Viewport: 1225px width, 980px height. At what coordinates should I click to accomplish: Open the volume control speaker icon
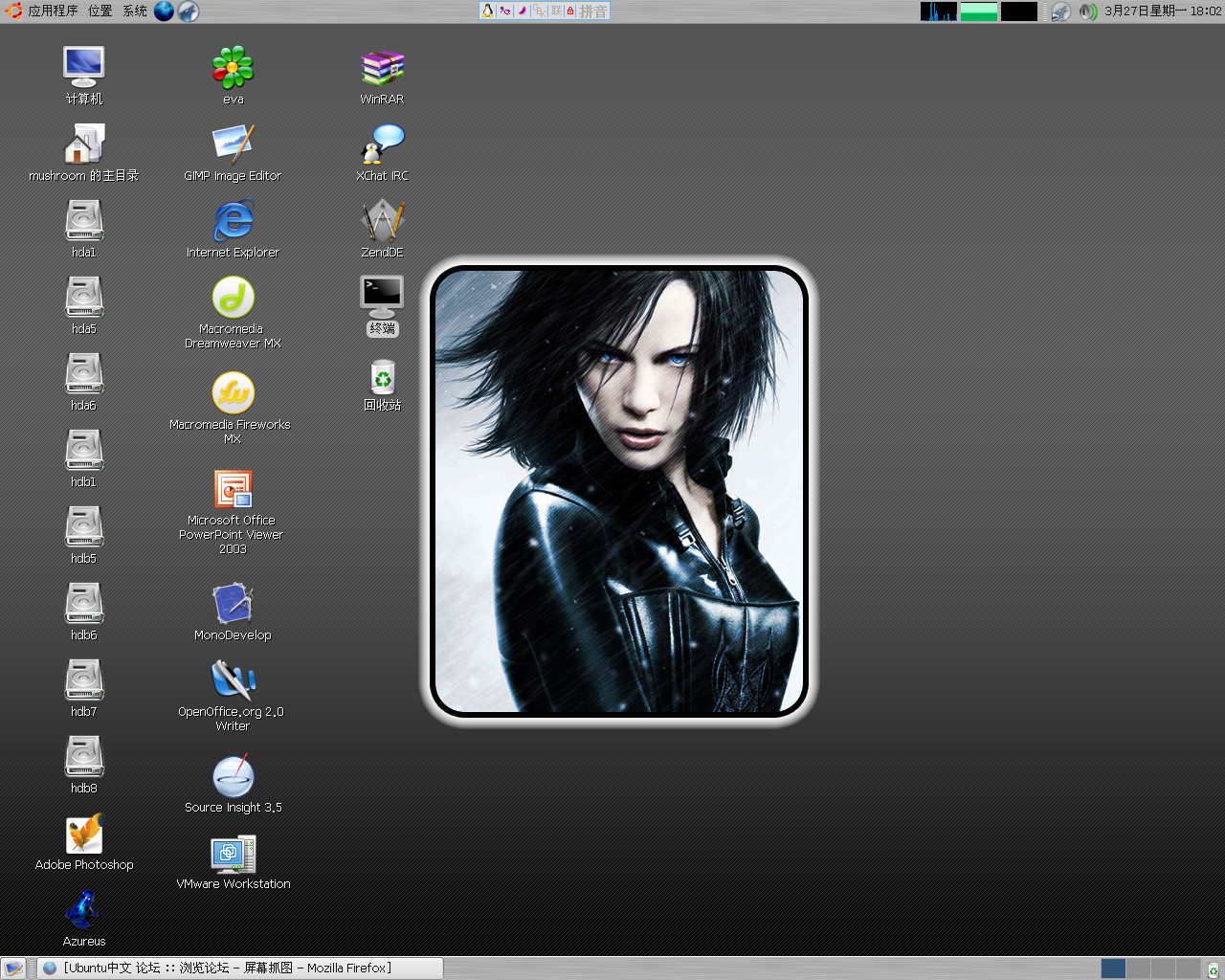[1087, 11]
